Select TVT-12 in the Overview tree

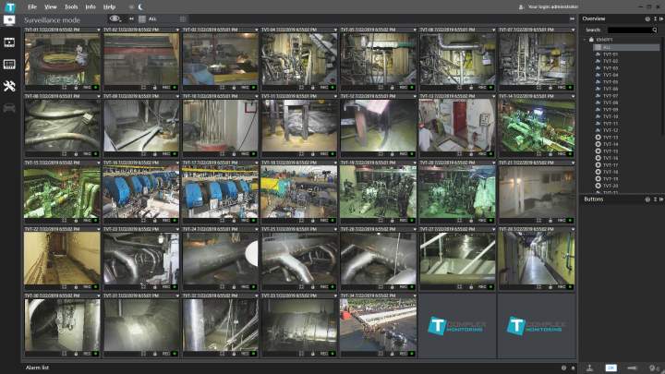point(611,130)
